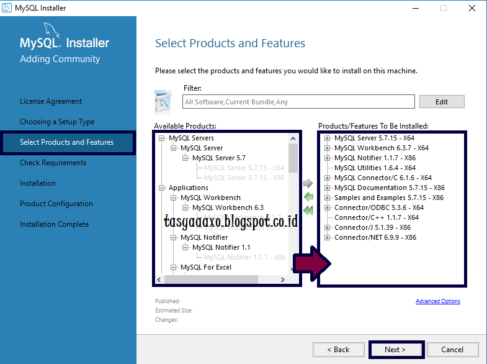The image size is (487, 364).
Task: Open the Advanced Options link
Action: pos(438,301)
